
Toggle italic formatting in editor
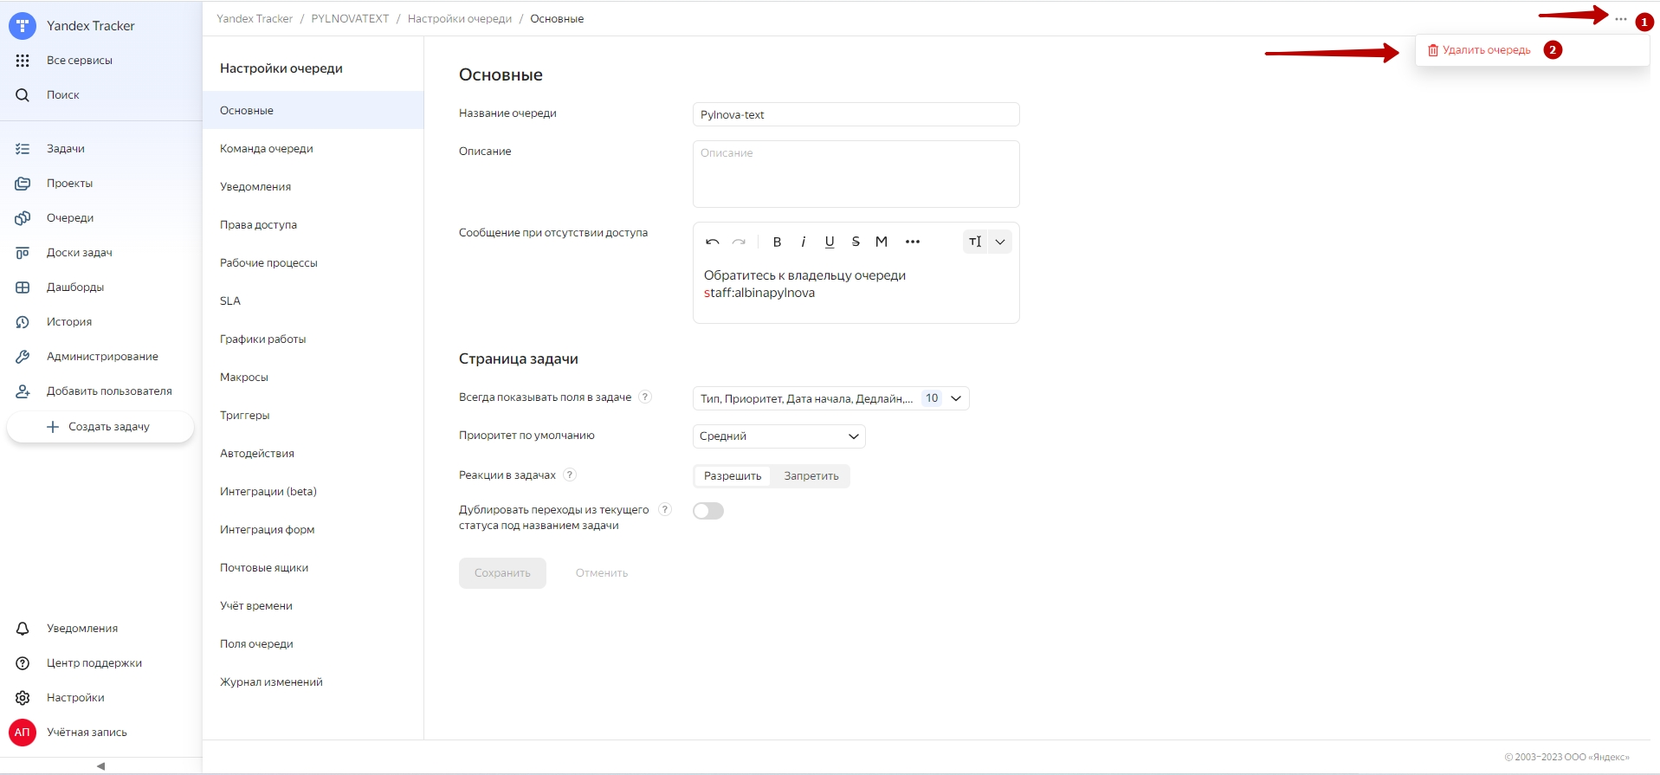(x=803, y=242)
